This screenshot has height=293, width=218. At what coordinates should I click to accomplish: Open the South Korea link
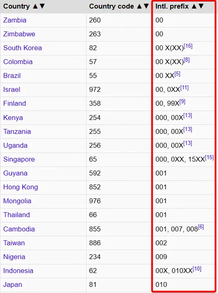pos(22,48)
